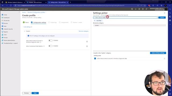Open the notifications bell icon
The height and width of the screenshot is (96, 172).
[x=136, y=9]
